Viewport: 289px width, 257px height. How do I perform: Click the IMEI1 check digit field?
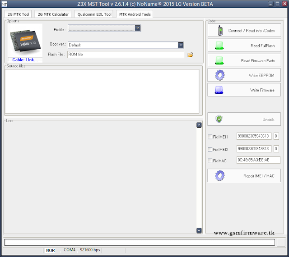[276, 136]
